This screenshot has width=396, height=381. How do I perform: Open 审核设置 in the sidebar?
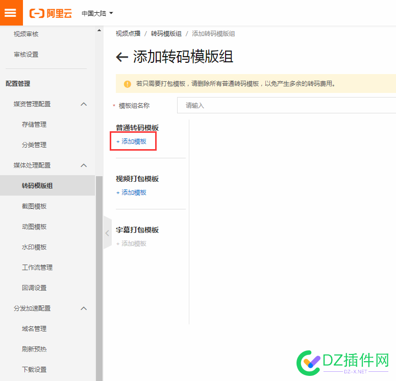tap(26, 55)
